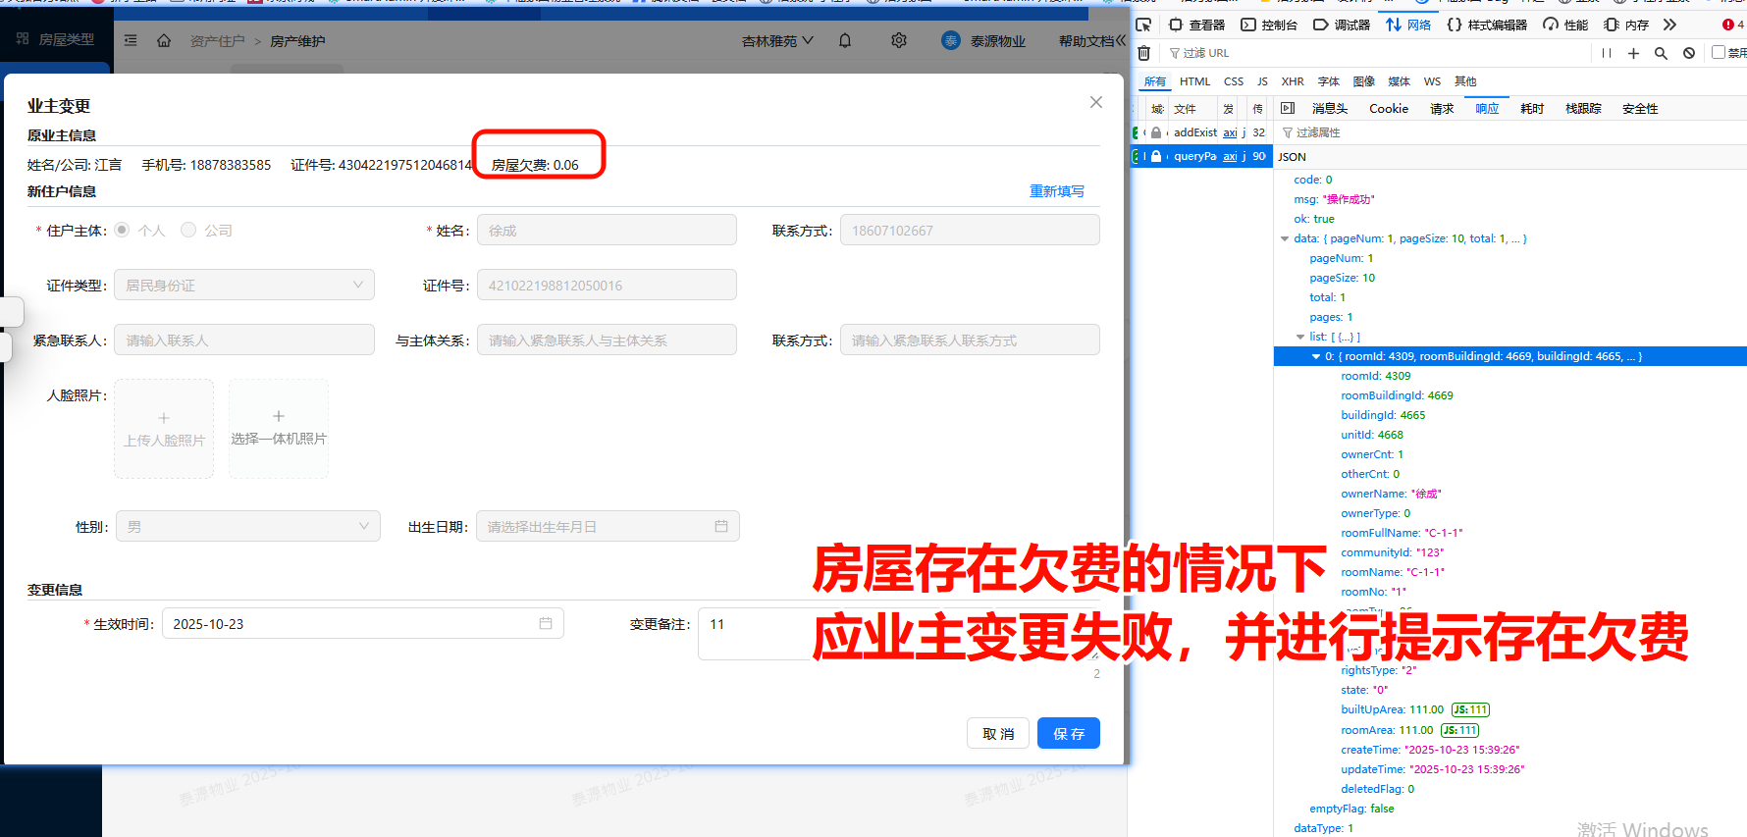Collapse the list array node
Viewport: 1747px width, 837px height.
coord(1300,337)
